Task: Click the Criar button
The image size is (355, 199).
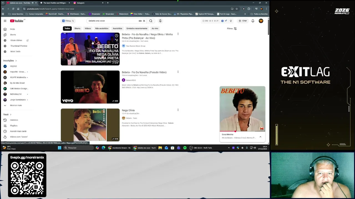Action: 242,21
